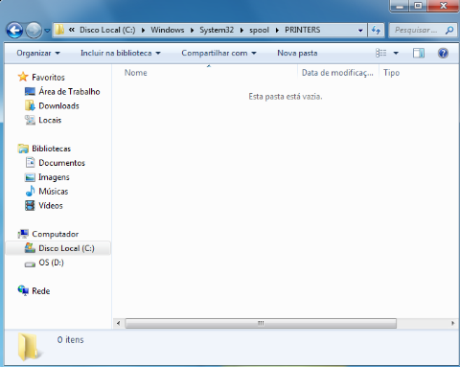Viewport: 460px width, 367px height.
Task: Toggle the preview pane button
Action: tap(419, 53)
